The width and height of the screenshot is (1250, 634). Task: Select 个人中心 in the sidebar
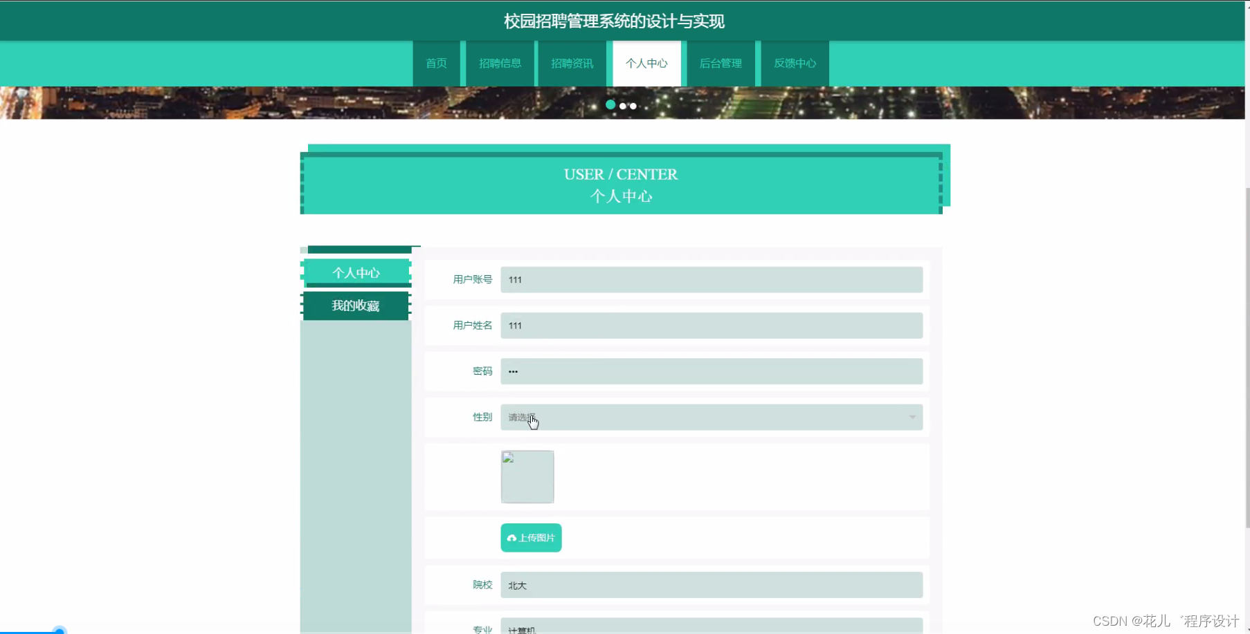(356, 272)
